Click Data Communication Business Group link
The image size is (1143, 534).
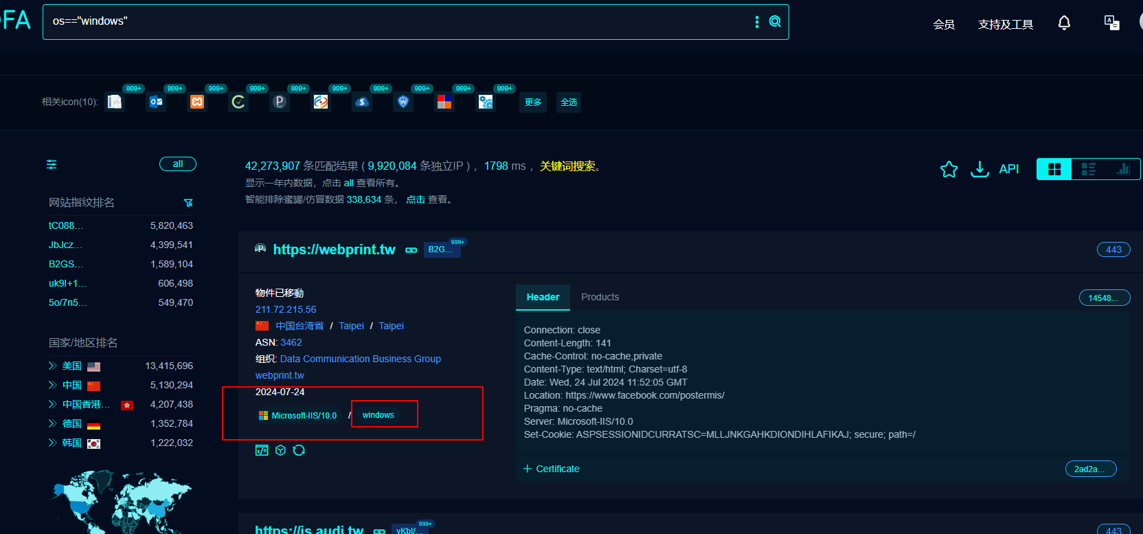coord(361,359)
